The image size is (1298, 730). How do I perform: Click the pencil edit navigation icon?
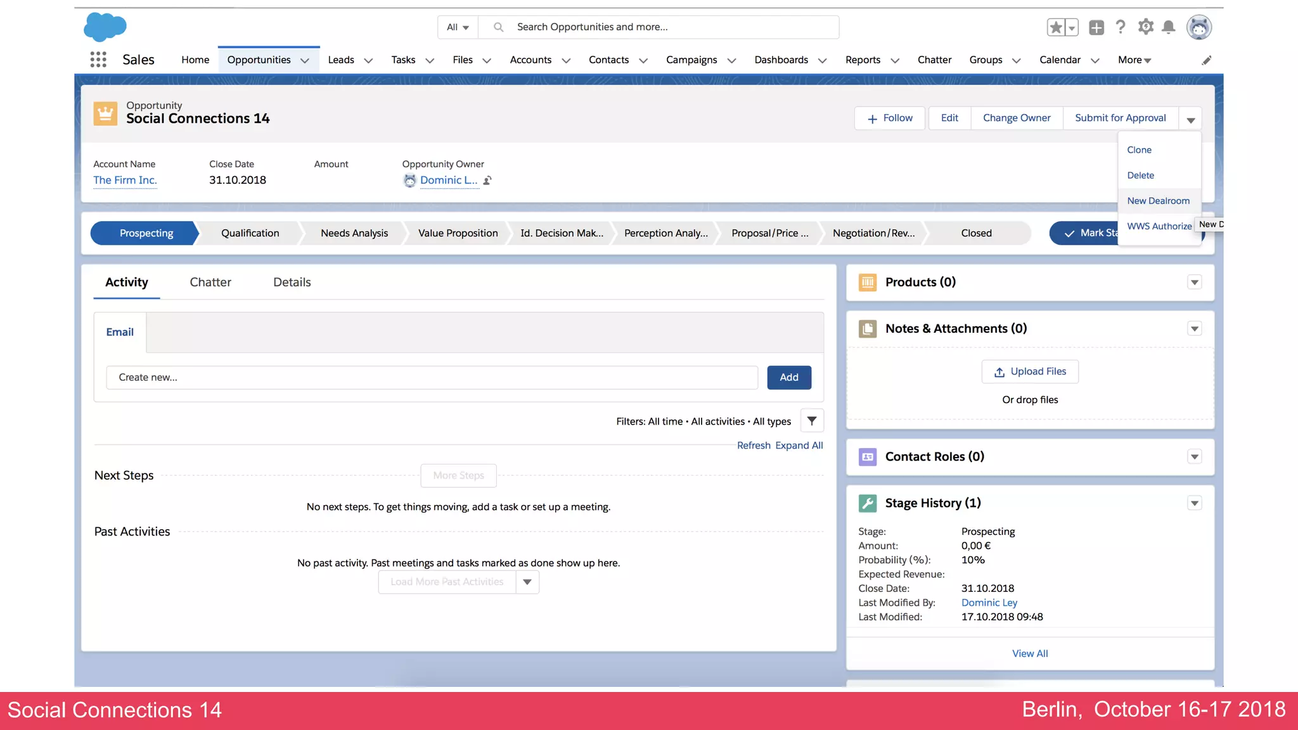[1207, 60]
